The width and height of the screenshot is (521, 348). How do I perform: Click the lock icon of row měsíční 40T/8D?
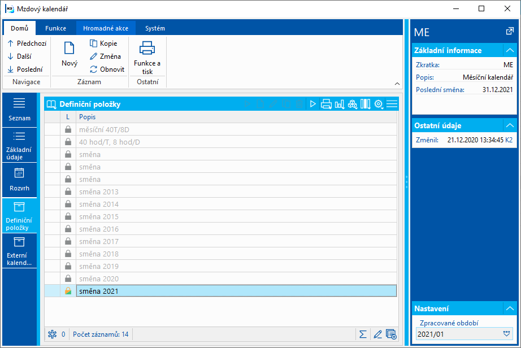pos(68,129)
